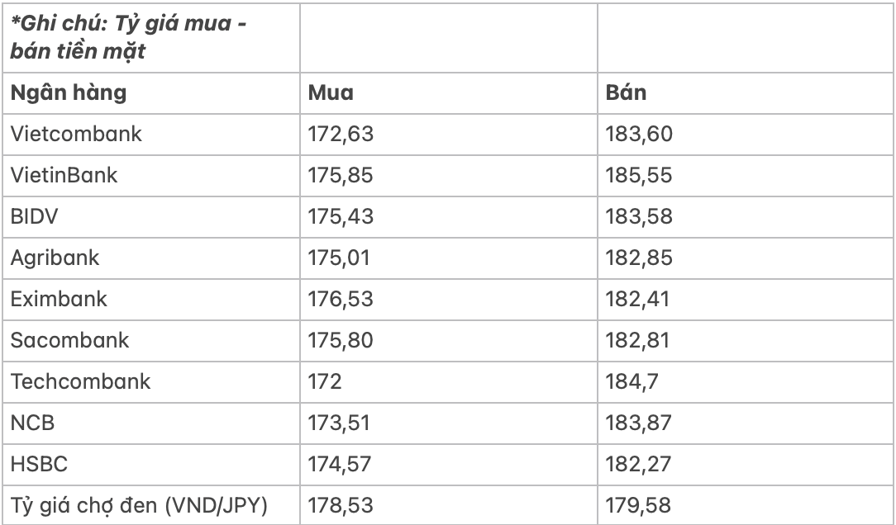The width and height of the screenshot is (896, 525).
Task: Select NCB's buy rate 173,51
Action: pos(341,423)
